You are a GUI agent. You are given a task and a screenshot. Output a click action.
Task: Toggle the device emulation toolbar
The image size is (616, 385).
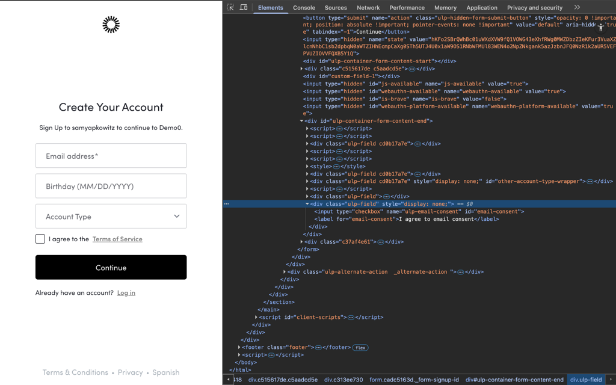(243, 7)
